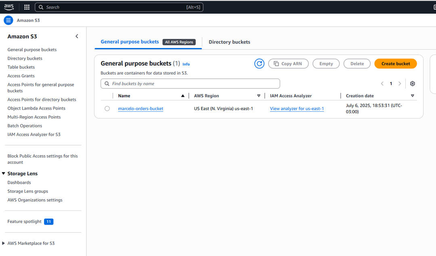Viewport: 436px width, 256px height.
Task: Sort by Creation date column arrow
Action: pyautogui.click(x=412, y=96)
